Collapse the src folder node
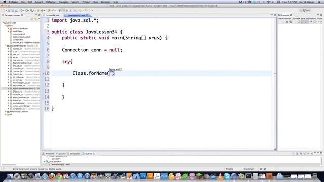Screen dimensions: 324x182 click(6, 26)
